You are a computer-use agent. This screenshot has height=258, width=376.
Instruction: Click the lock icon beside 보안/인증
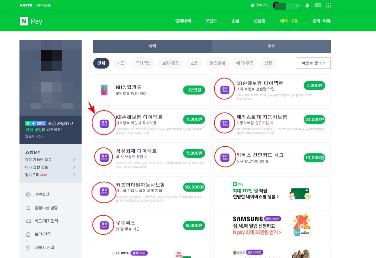point(28,234)
